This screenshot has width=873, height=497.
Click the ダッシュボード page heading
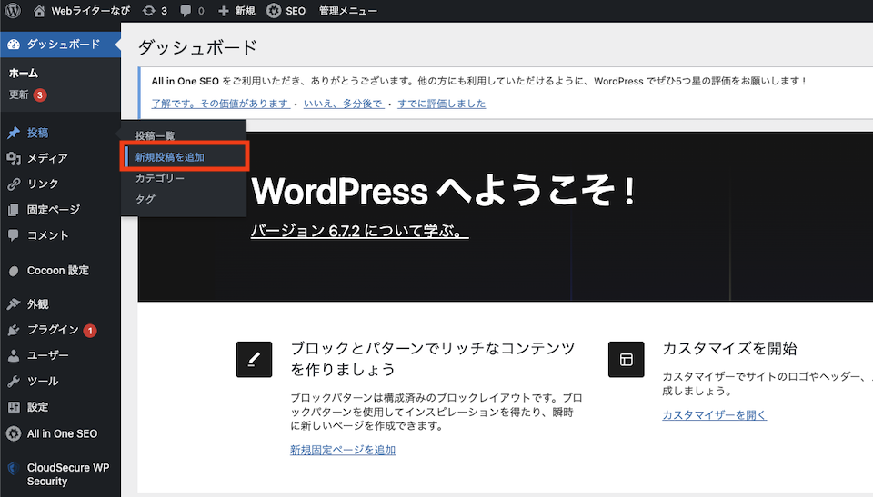197,47
